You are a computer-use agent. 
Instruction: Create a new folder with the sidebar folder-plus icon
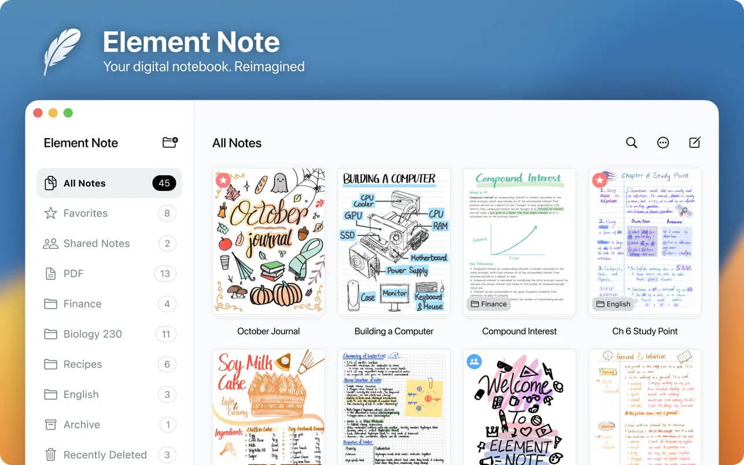pos(170,142)
